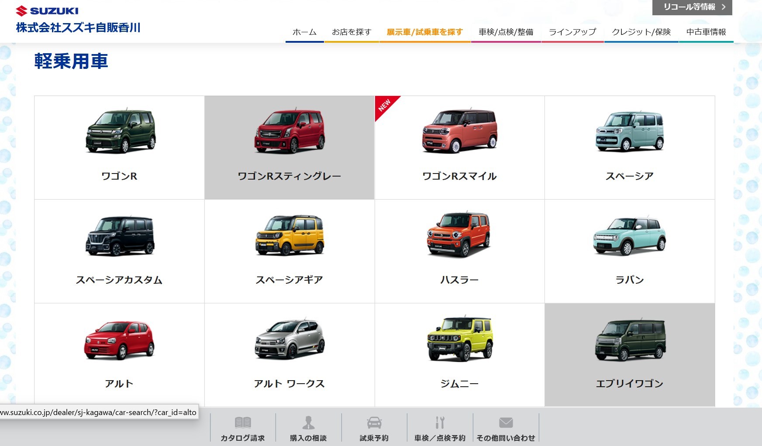
Task: Click the ワゴンRスティングレー model name
Action: pos(290,176)
